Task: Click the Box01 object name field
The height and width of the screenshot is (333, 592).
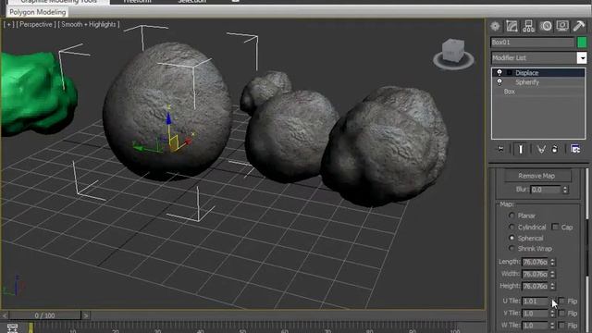Action: (533, 42)
